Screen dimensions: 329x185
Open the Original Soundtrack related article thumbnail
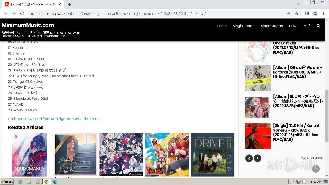[75, 154]
